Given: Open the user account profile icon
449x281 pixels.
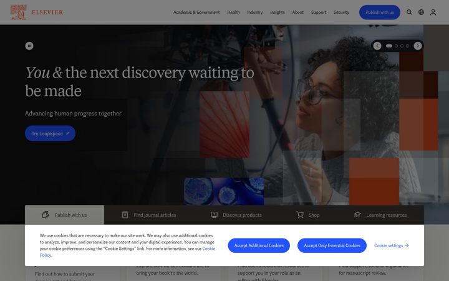Looking at the screenshot, I should [x=433, y=12].
